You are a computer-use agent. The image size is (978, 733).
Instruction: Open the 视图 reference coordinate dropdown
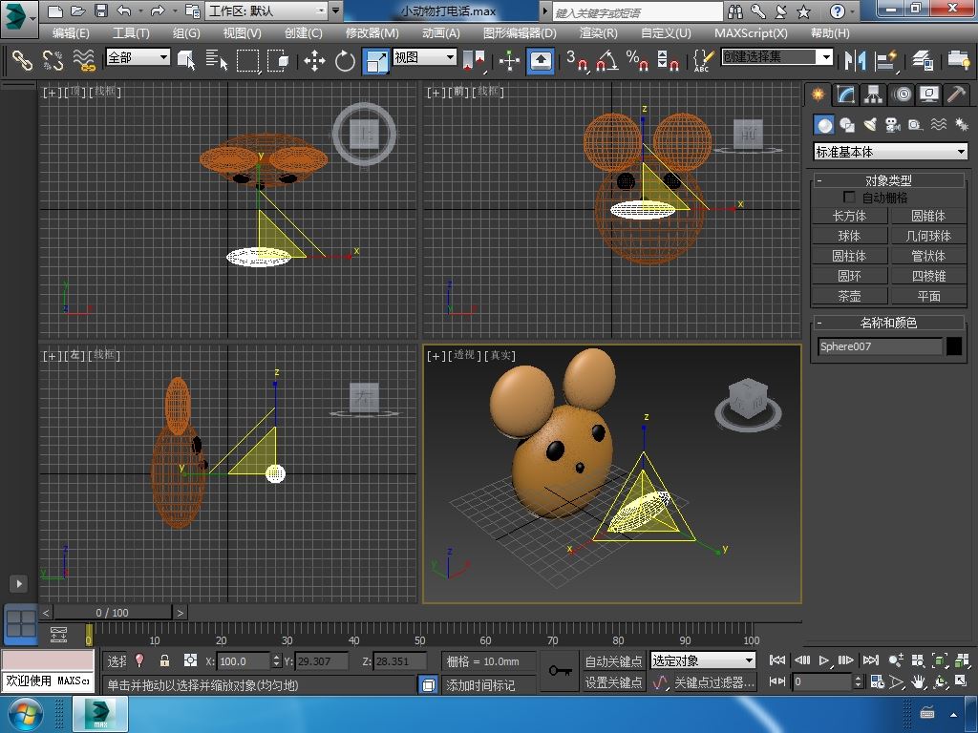tap(424, 57)
